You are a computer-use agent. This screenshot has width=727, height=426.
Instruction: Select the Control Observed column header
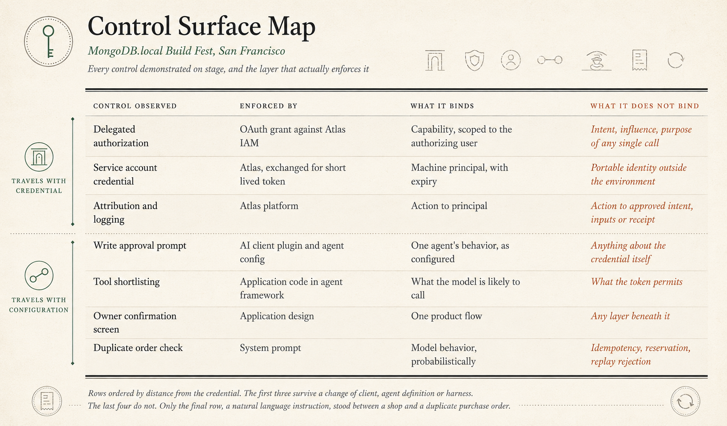coord(135,106)
